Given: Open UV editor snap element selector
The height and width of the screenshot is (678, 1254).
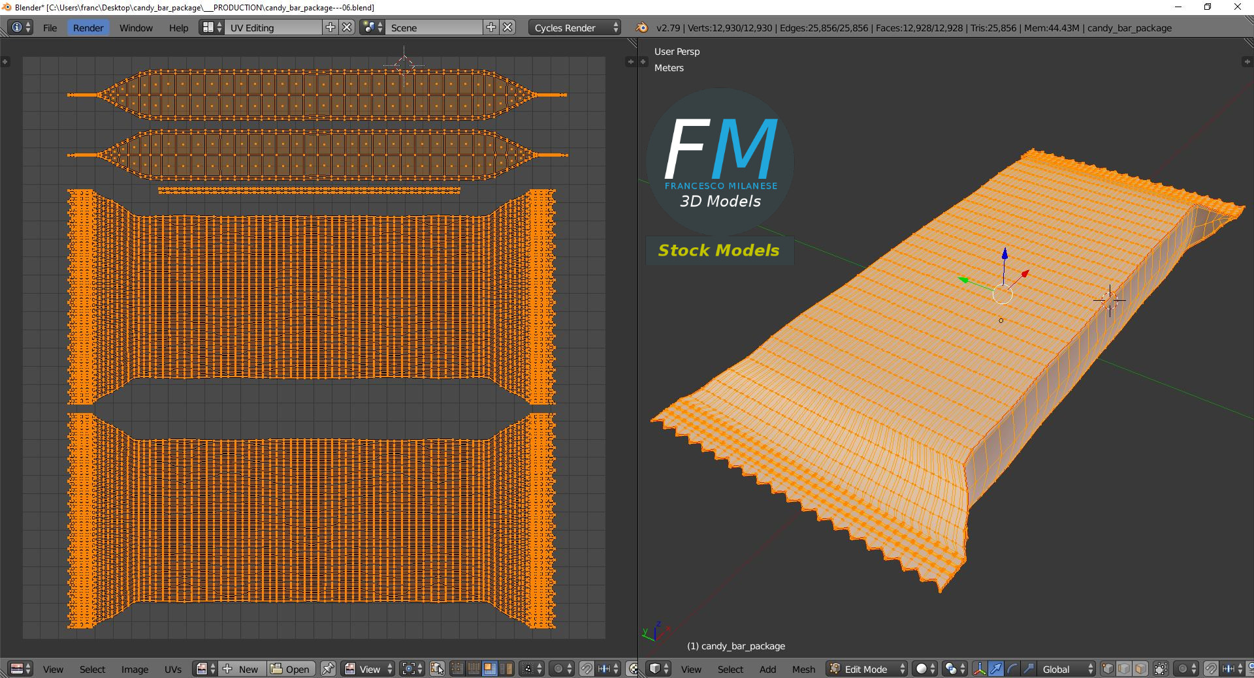Looking at the screenshot, I should (609, 669).
